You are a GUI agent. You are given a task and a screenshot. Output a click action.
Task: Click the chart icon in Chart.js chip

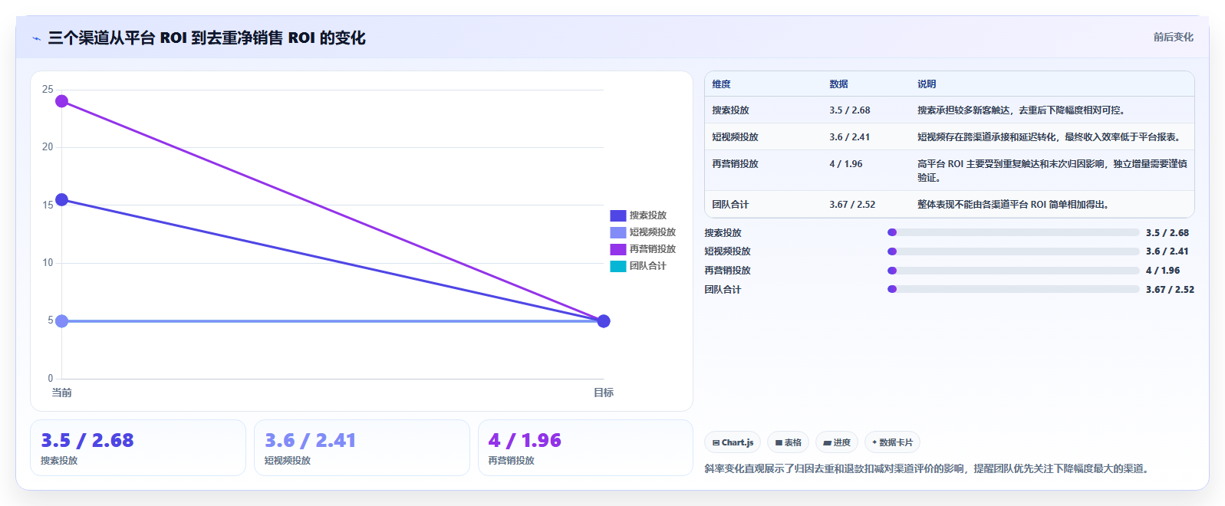pos(716,443)
